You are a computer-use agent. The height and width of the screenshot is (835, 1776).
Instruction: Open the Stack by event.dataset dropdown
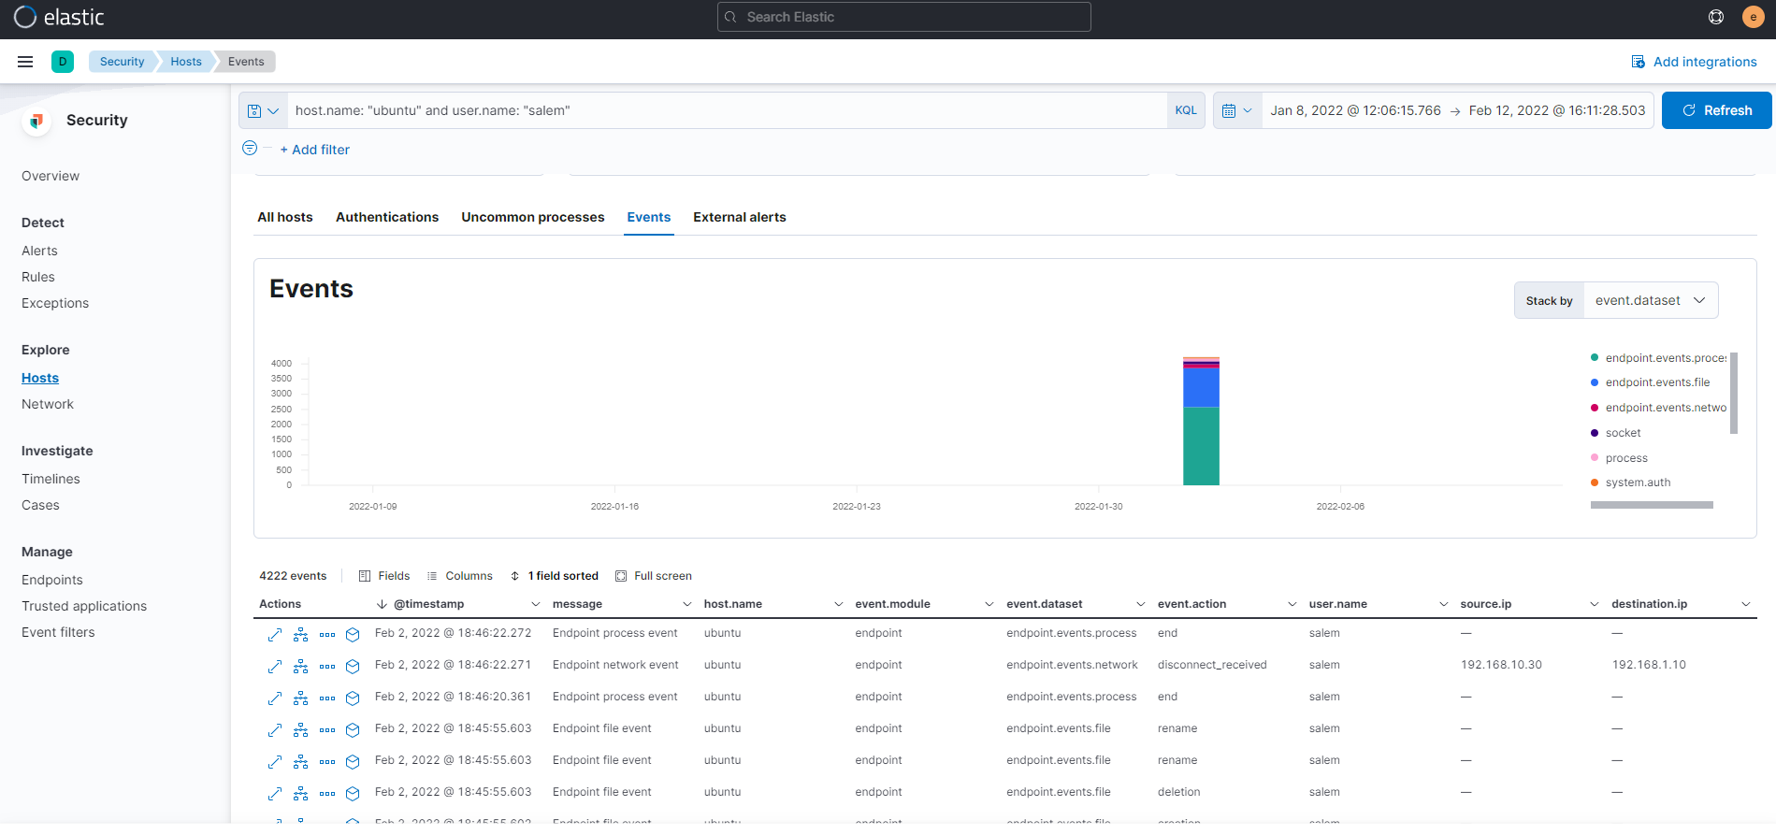1650,301
